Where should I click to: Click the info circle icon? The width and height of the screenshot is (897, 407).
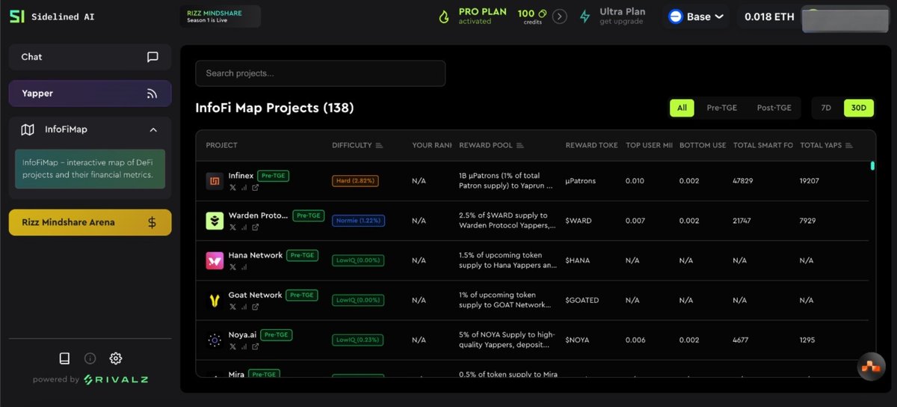pos(90,358)
